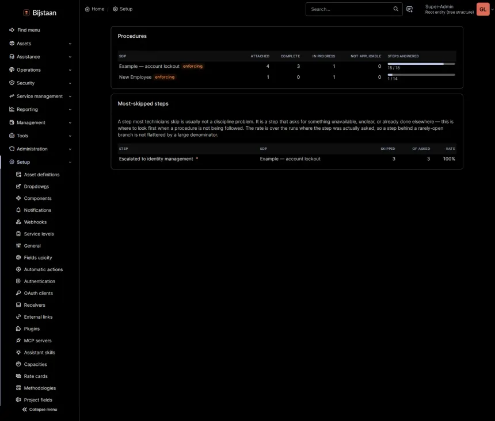The height and width of the screenshot is (421, 495).
Task: Click the Webhooks icon in sidebar
Action: pos(18,222)
